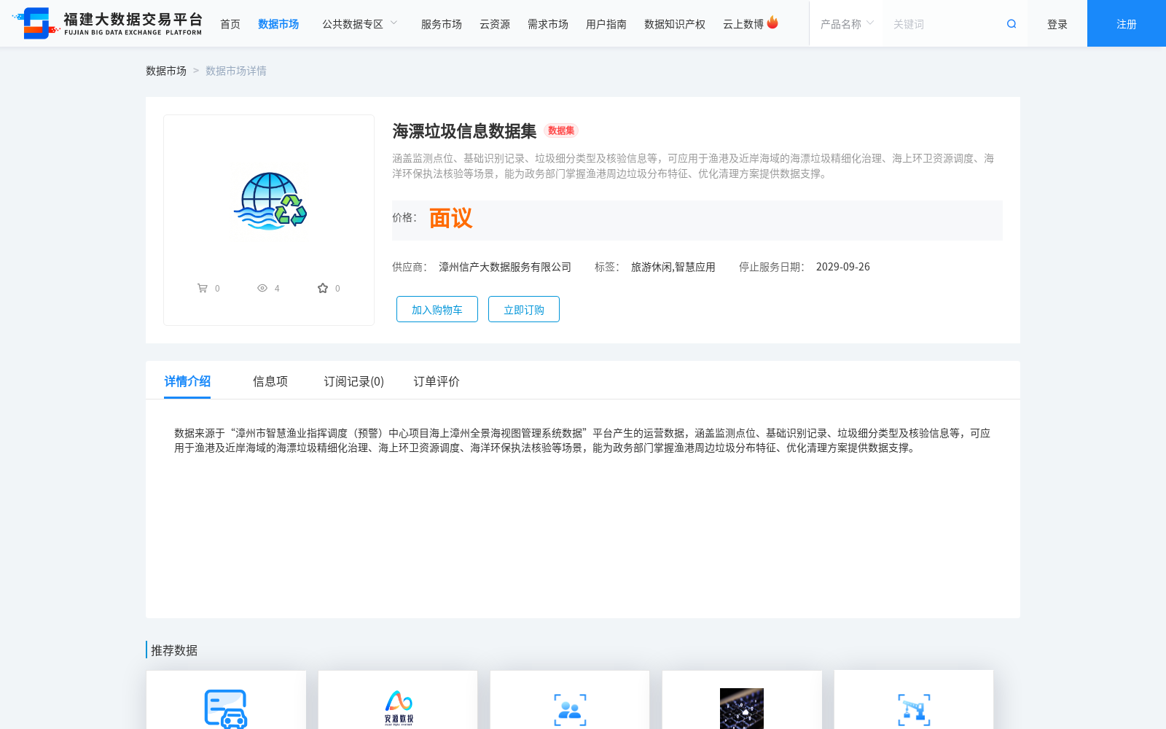Click the star favorite icon
Image resolution: width=1166 pixels, height=729 pixels.
(323, 288)
